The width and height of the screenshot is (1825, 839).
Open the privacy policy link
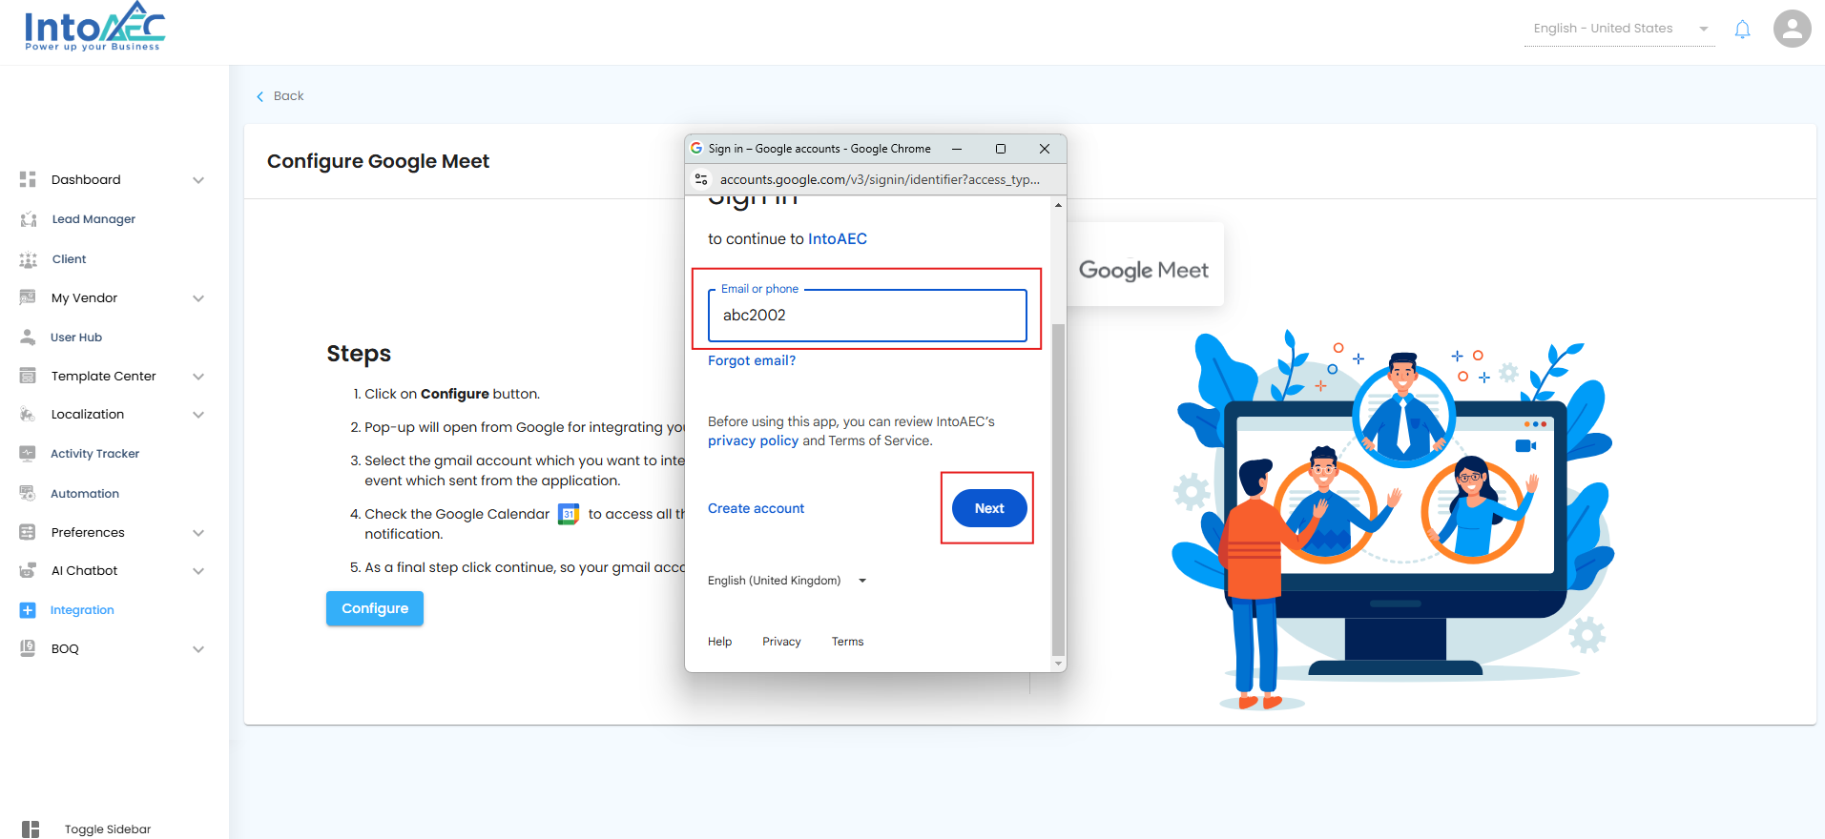[753, 440]
